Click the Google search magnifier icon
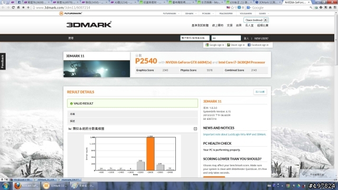Viewport: 338px width, 190px height. pyautogui.click(x=311, y=7)
